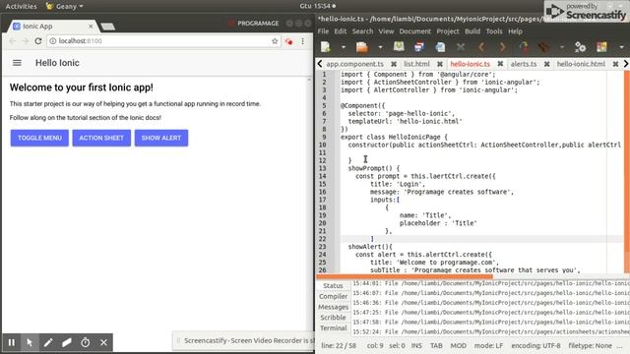Open the dropdown arrow beside new file icon
The width and height of the screenshot is (630, 354).
pyautogui.click(x=344, y=47)
